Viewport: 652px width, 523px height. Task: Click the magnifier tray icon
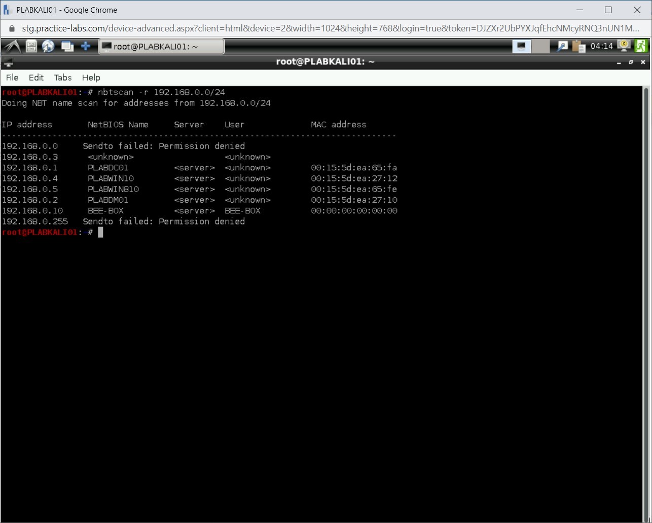click(x=562, y=47)
